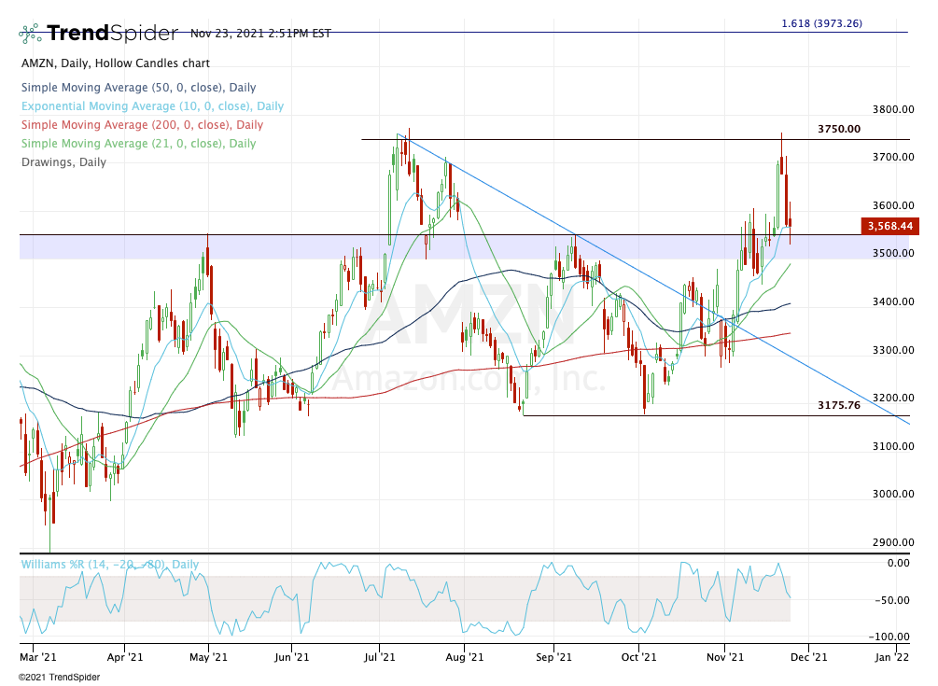Click the Williams %R -100.00 axis label
Image resolution: width=938 pixels, height=686 pixels.
tap(889, 637)
